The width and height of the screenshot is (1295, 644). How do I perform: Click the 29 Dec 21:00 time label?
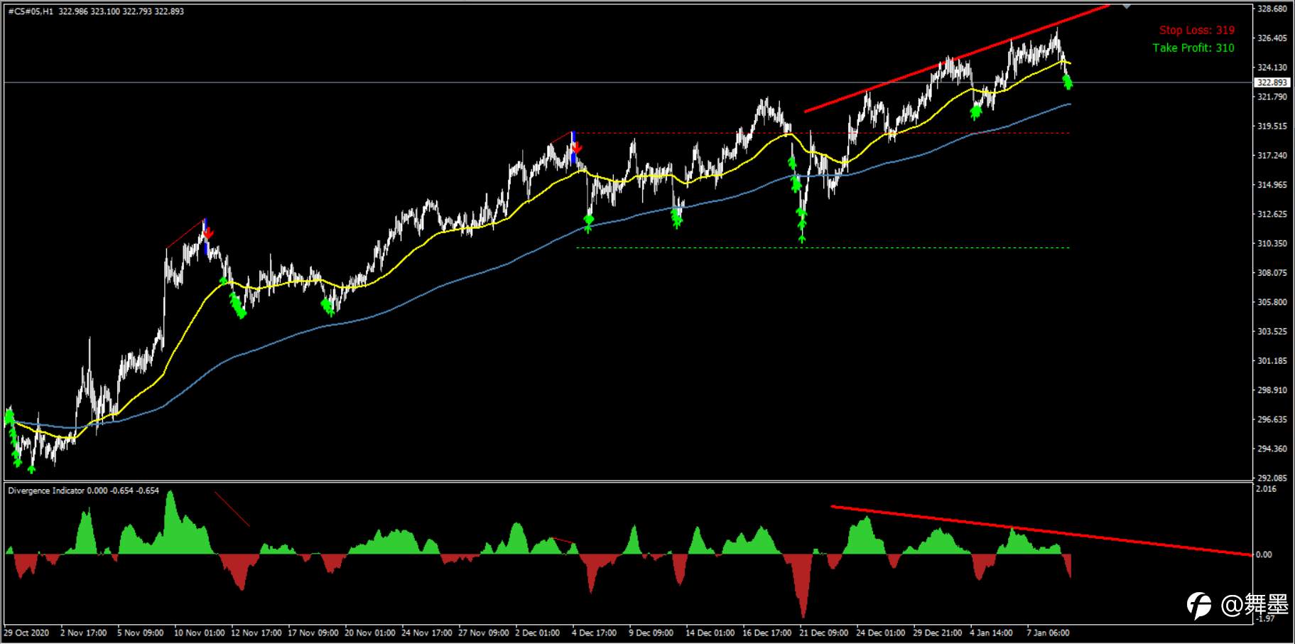[x=937, y=633]
